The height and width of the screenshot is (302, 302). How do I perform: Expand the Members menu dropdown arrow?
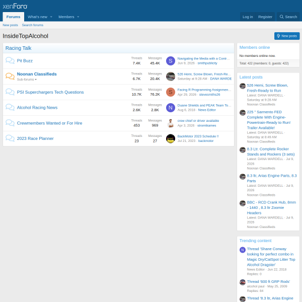78,17
